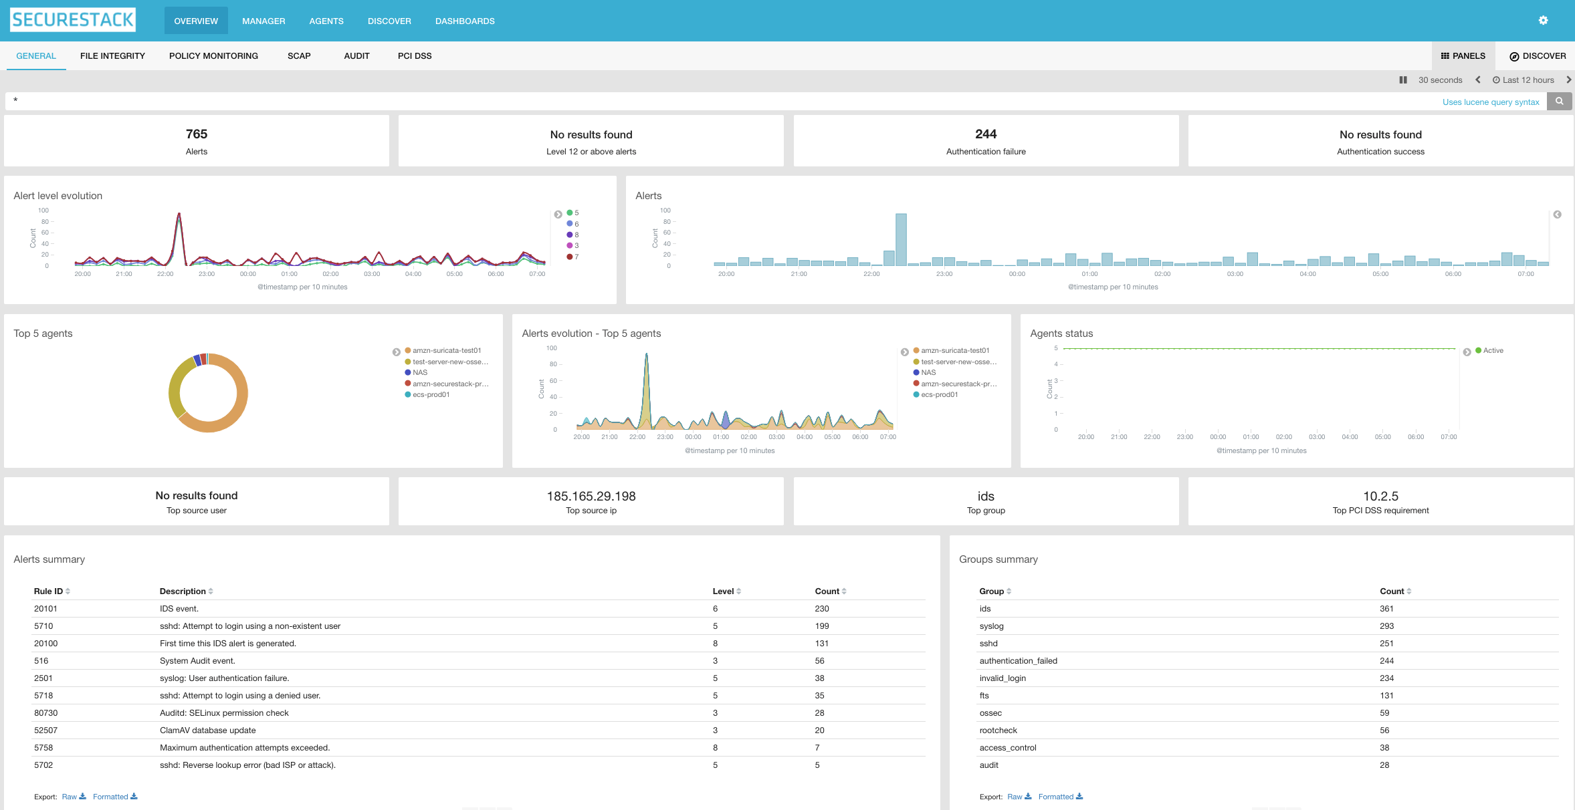Screen dimensions: 1575x810
Task: Open the Last 12 hours time picker
Action: pos(1524,80)
